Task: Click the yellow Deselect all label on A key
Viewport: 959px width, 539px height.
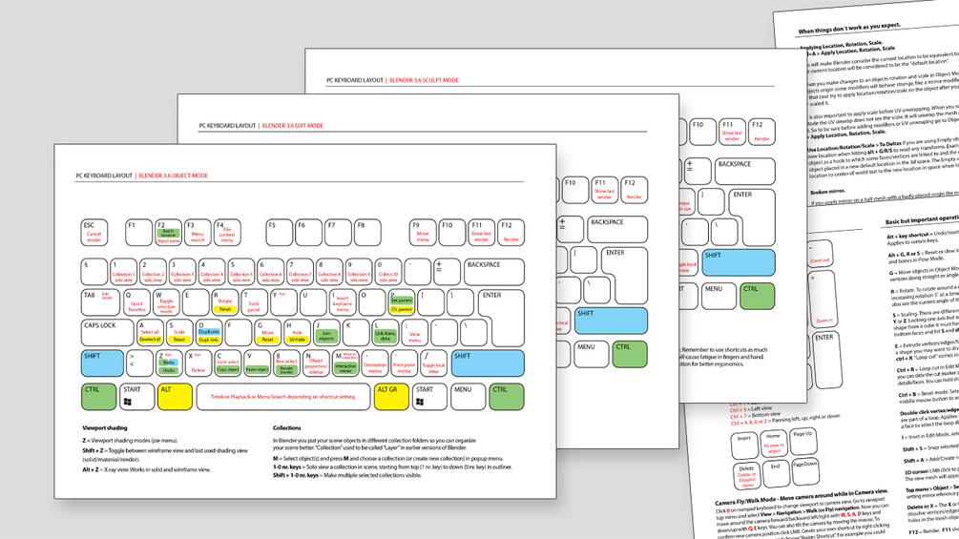Action: (x=150, y=340)
